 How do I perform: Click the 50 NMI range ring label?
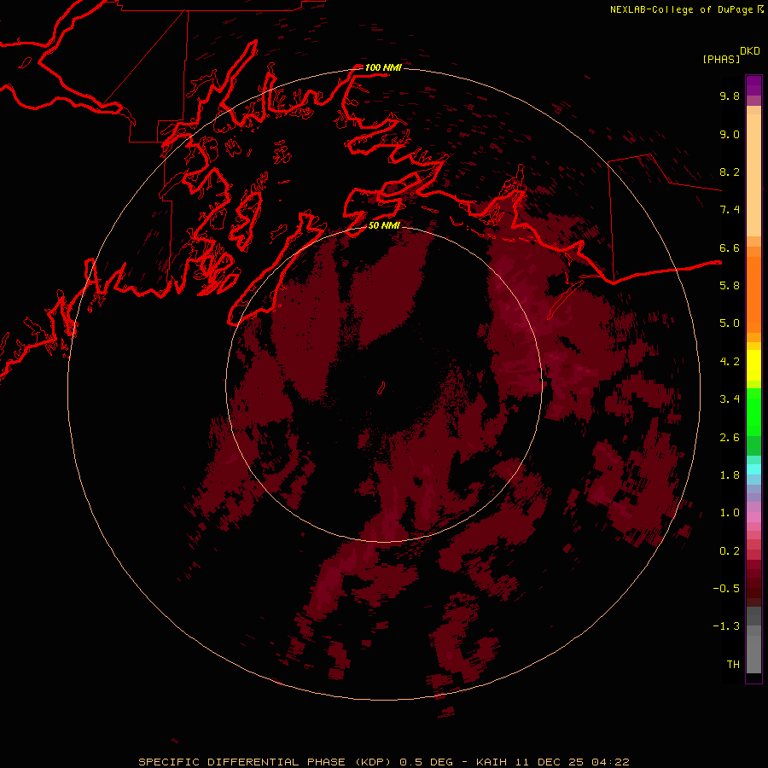click(384, 225)
